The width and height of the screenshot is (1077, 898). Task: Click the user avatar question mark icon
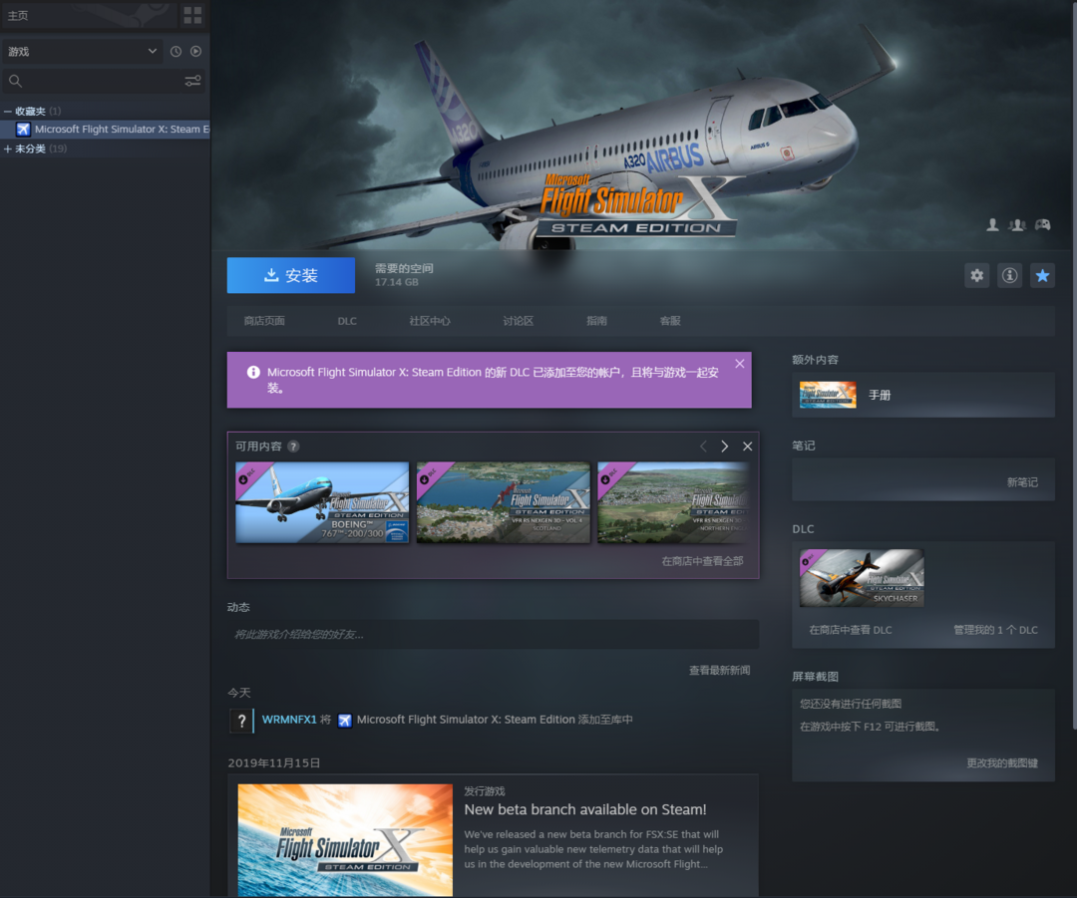[241, 721]
